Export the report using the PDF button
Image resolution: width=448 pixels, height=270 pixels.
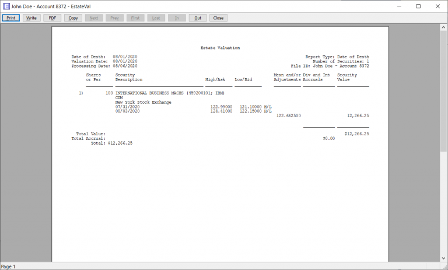click(52, 18)
